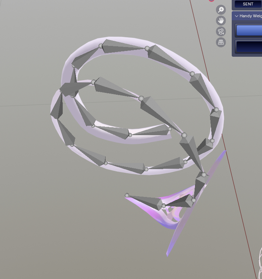Select the joint at the spiral's rightmost edge

[x=216, y=110]
